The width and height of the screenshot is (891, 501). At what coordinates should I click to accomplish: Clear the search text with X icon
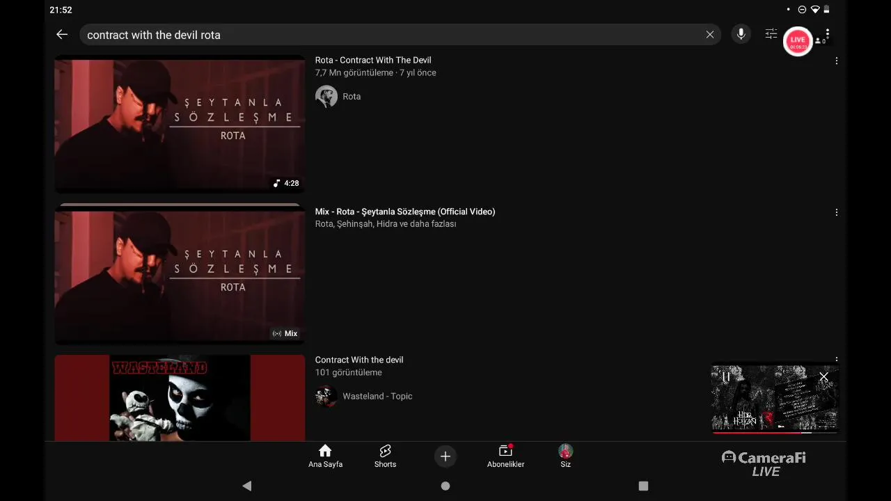coord(709,34)
